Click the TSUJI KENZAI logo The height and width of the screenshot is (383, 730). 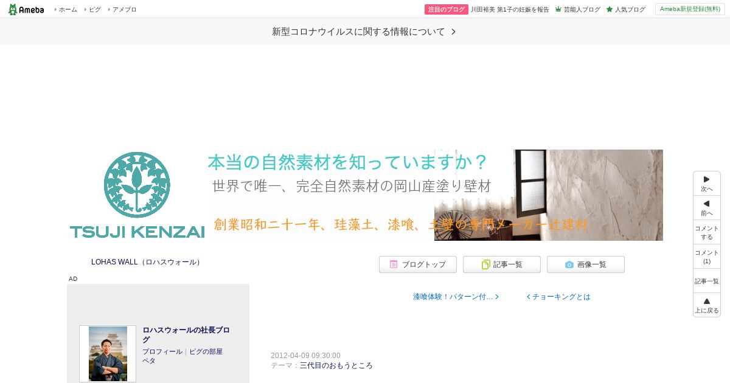point(137,195)
